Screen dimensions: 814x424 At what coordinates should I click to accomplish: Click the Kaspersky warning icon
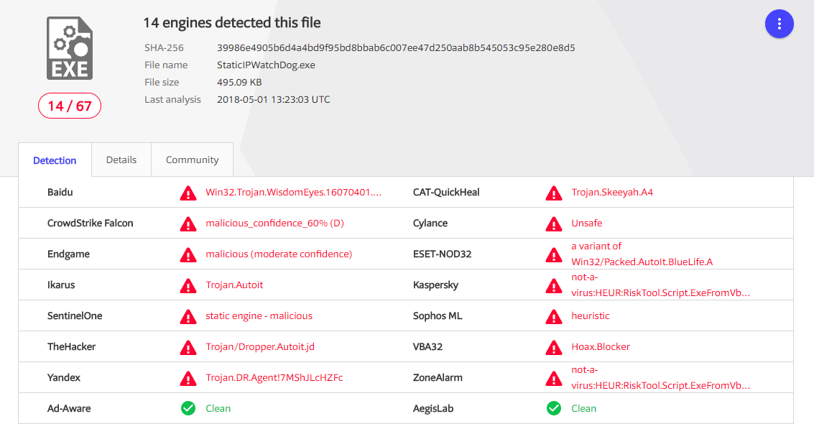(x=554, y=285)
